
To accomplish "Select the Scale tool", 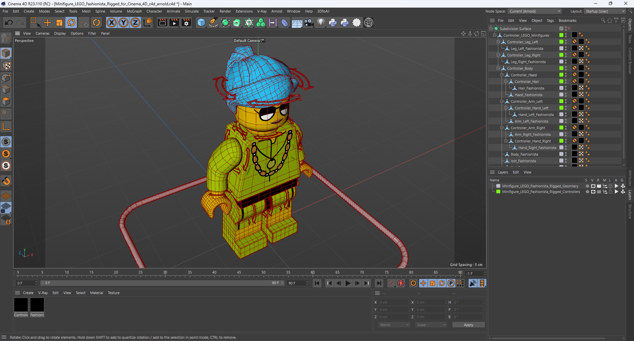I will (x=59, y=22).
